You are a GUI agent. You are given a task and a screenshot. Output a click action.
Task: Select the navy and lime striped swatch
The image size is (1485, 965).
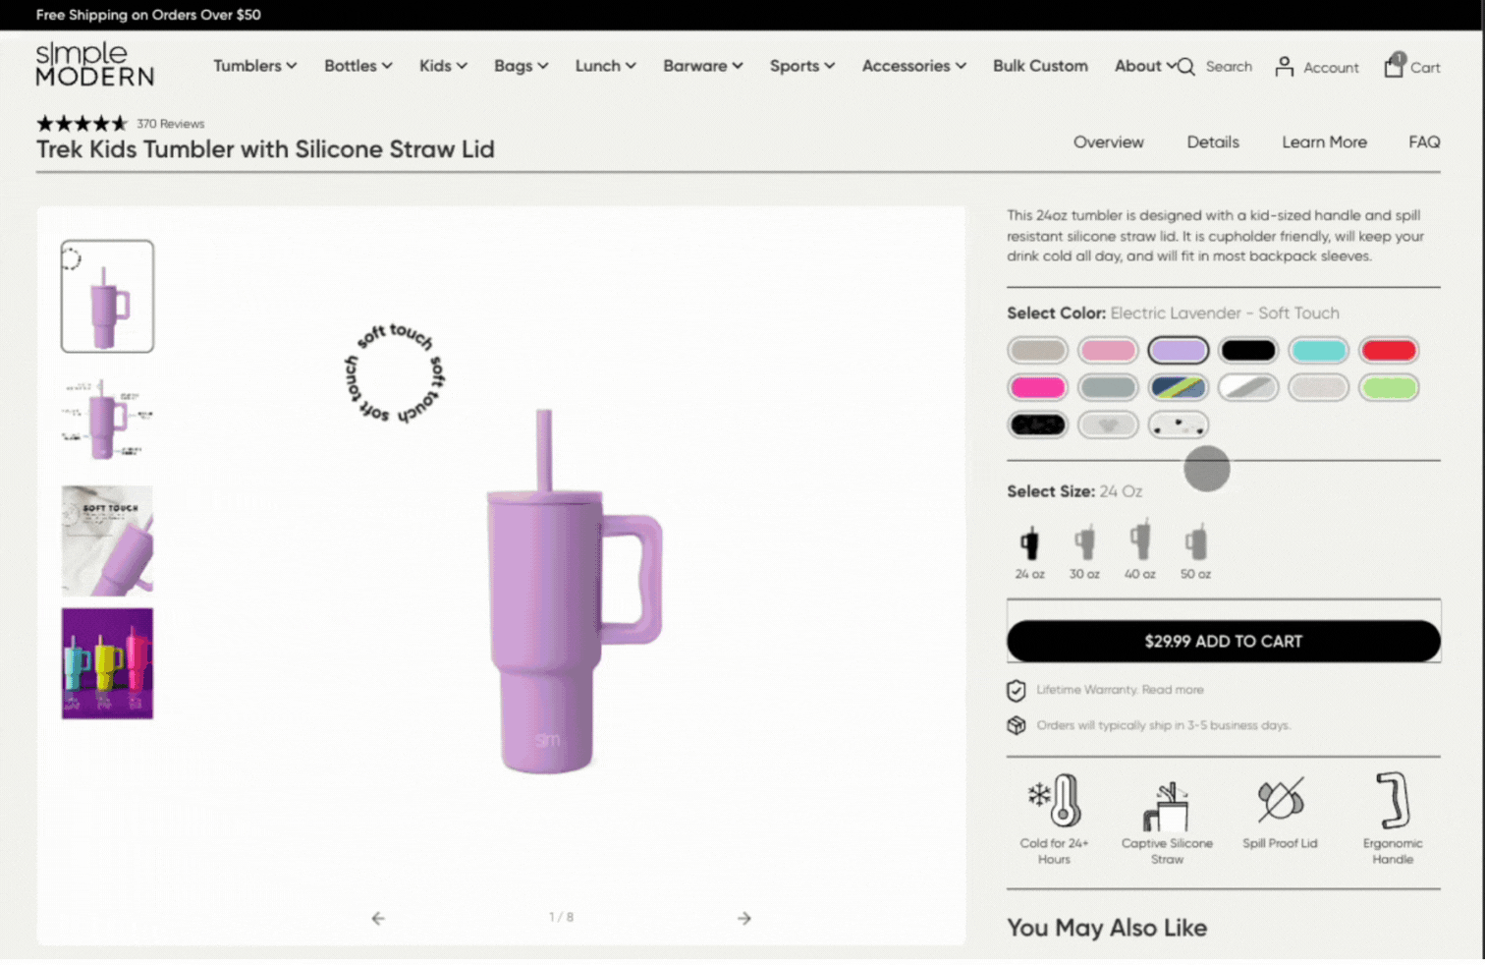[1179, 387]
